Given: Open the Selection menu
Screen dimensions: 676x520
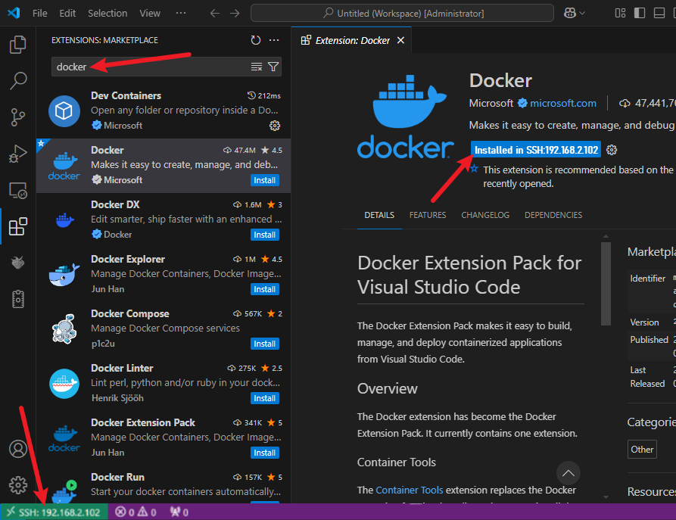Looking at the screenshot, I should point(107,14).
